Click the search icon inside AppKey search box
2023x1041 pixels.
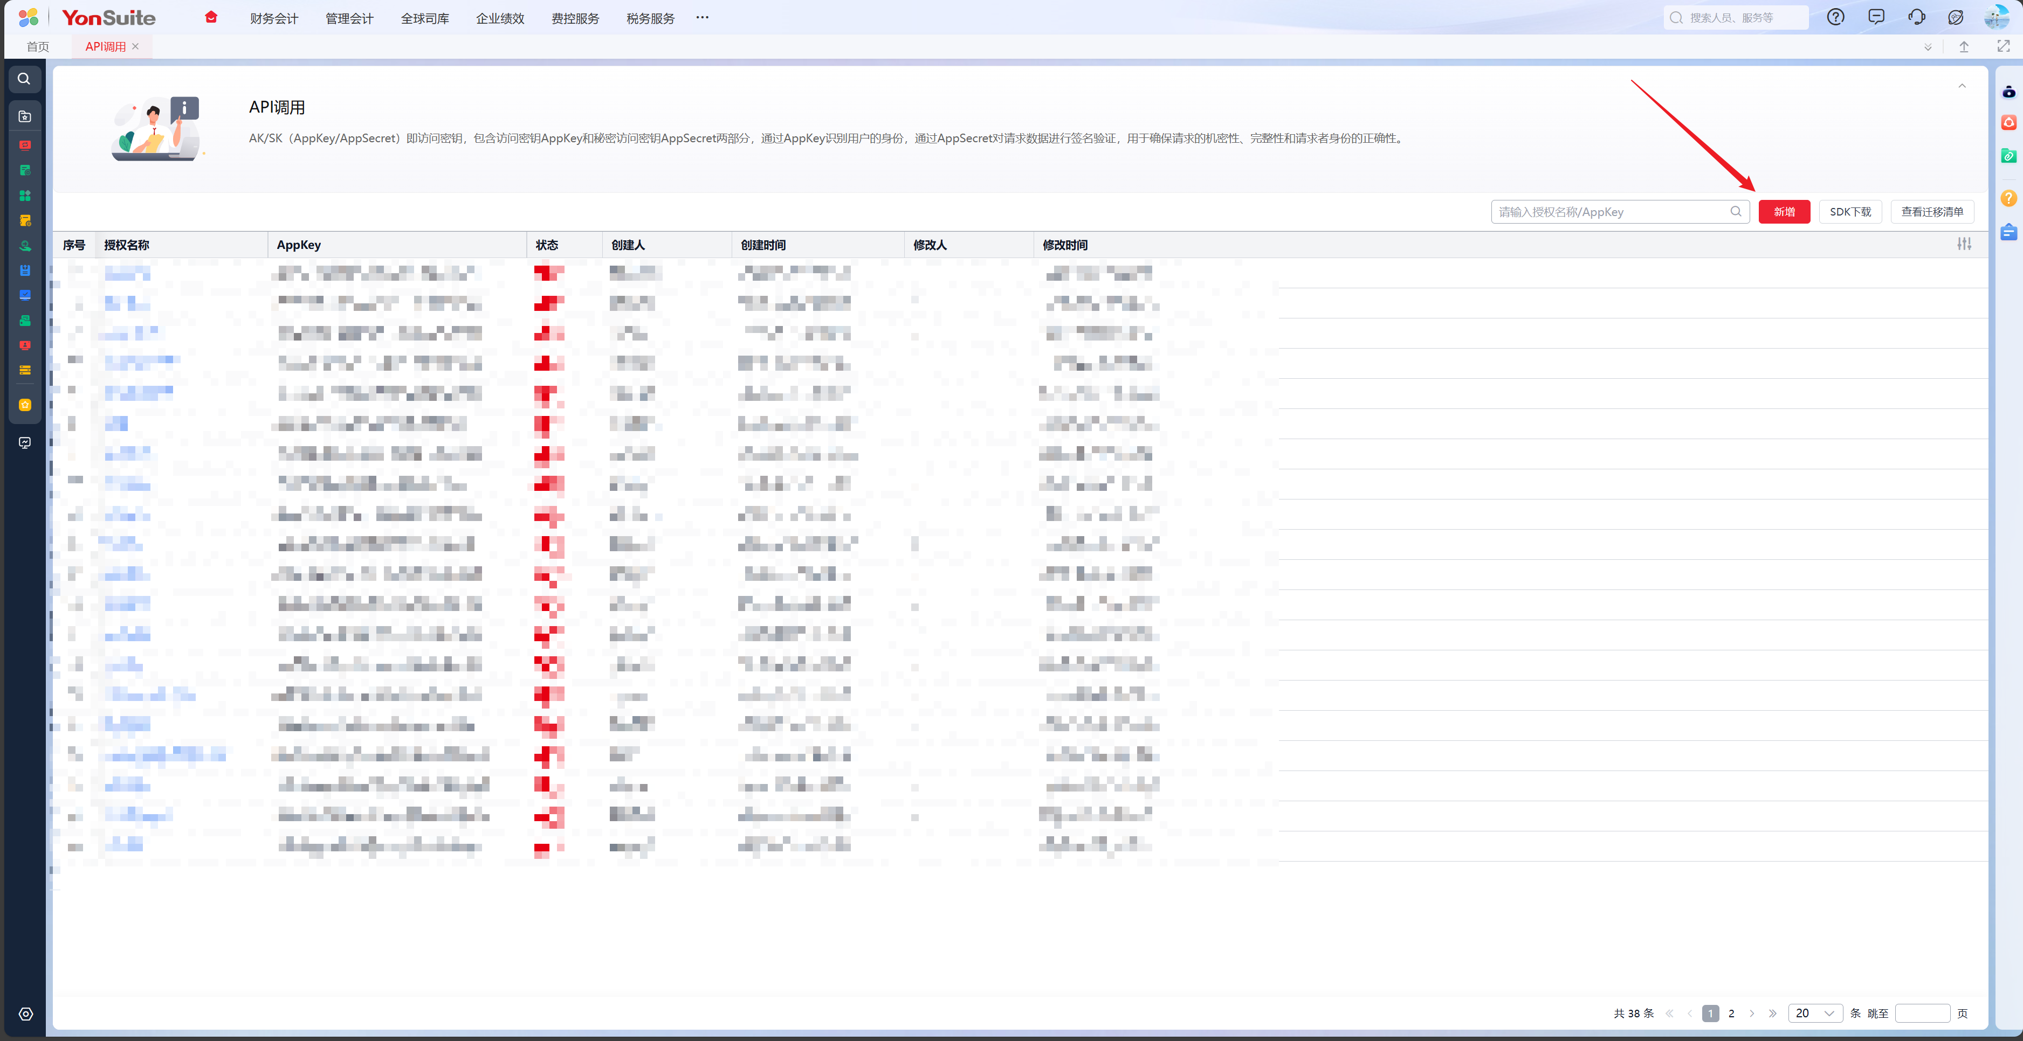(1736, 211)
